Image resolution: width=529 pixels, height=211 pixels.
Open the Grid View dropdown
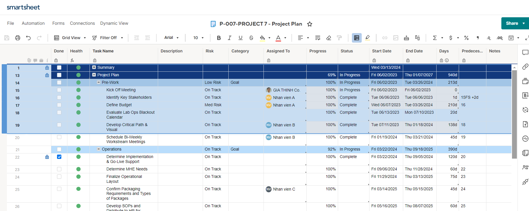coord(70,38)
